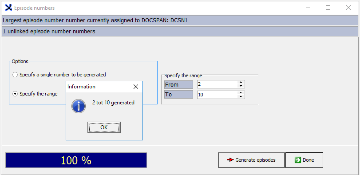Image resolution: width=360 pixels, height=175 pixels.
Task: Click the red arrow on Generate episodes
Action: (230, 160)
